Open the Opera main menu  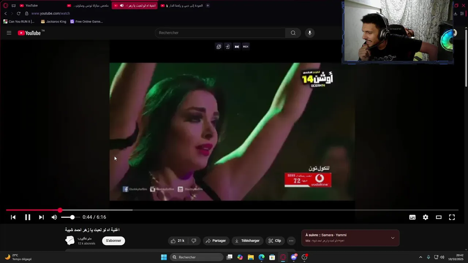pyautogui.click(x=5, y=5)
